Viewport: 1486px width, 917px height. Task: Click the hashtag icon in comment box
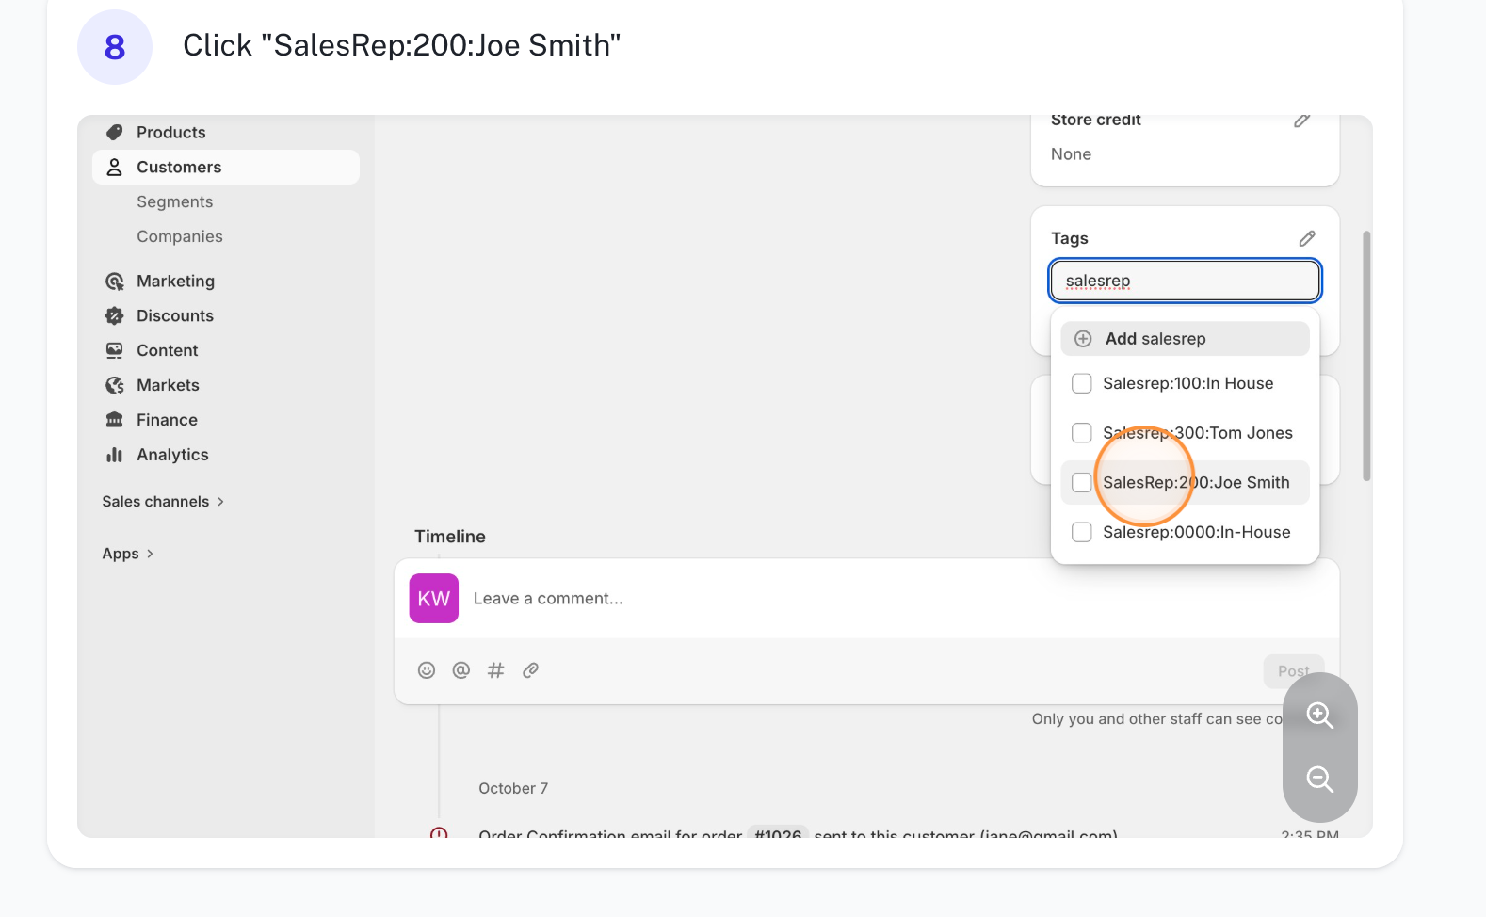coord(496,670)
